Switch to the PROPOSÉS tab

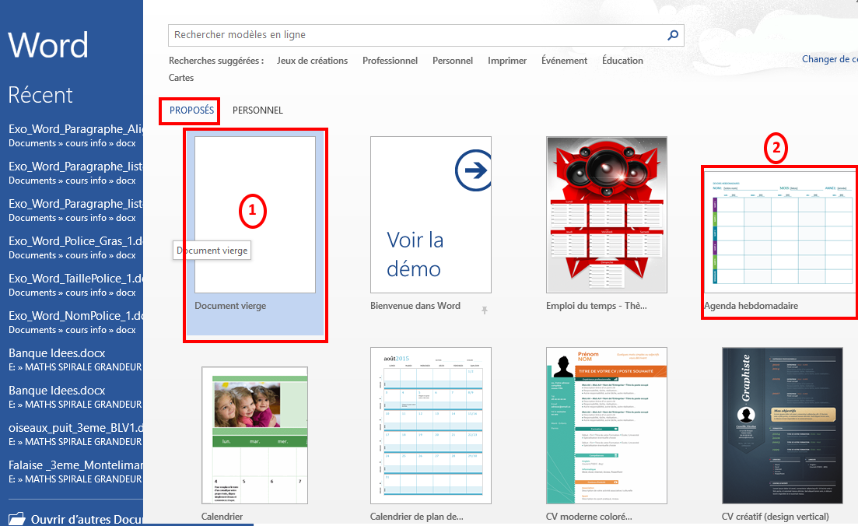coord(189,110)
